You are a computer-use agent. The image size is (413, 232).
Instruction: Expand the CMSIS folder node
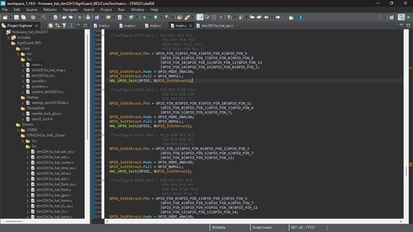coord(18,130)
